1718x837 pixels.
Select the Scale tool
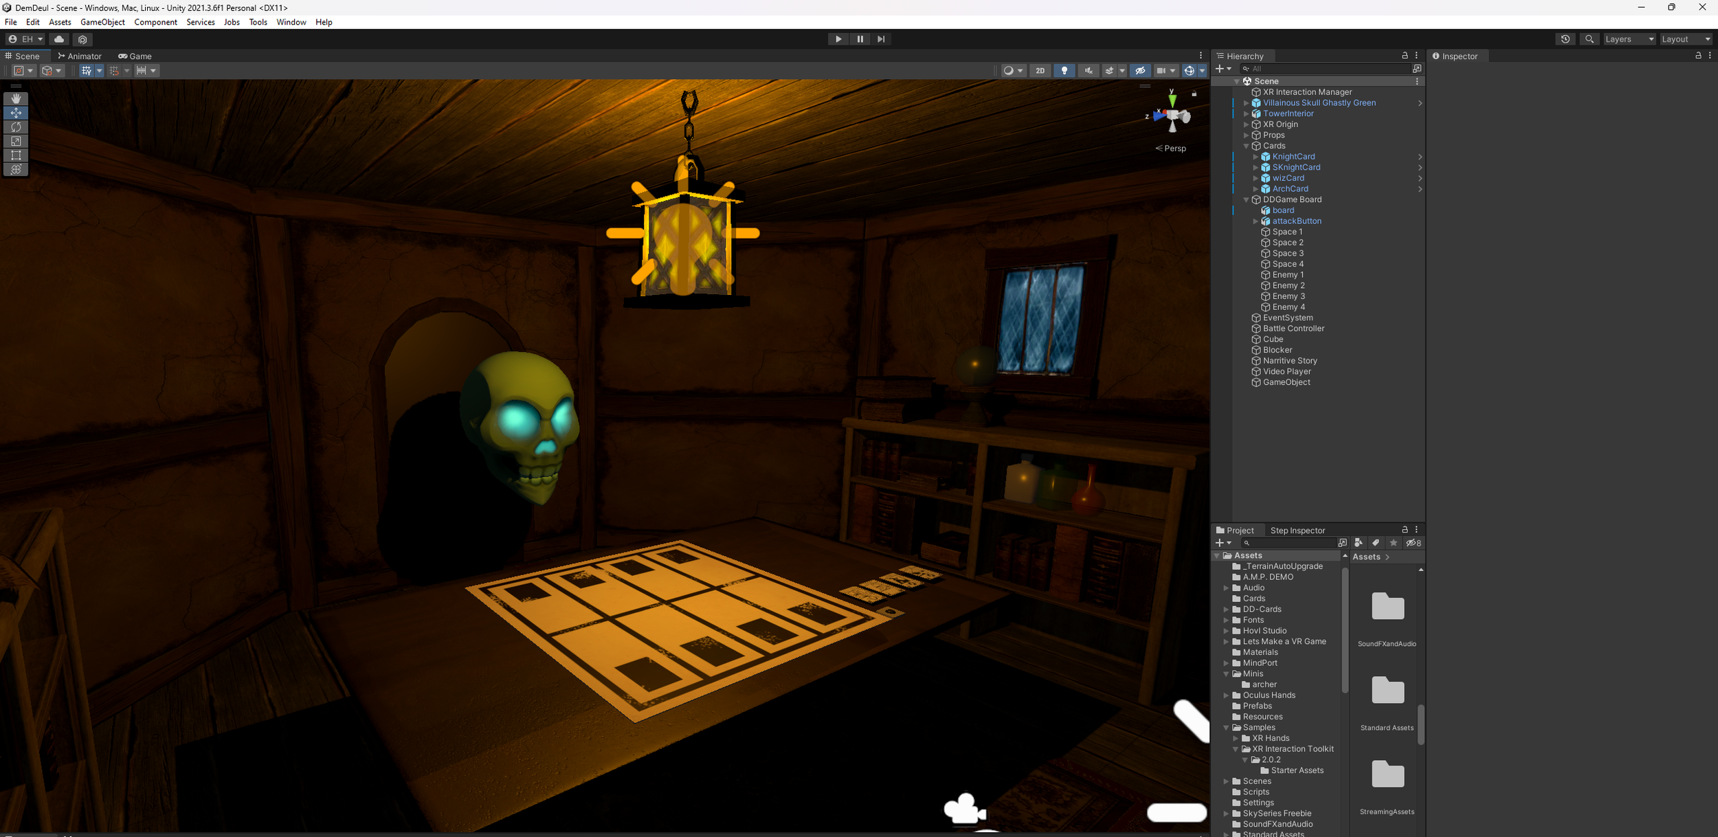pyautogui.click(x=16, y=141)
